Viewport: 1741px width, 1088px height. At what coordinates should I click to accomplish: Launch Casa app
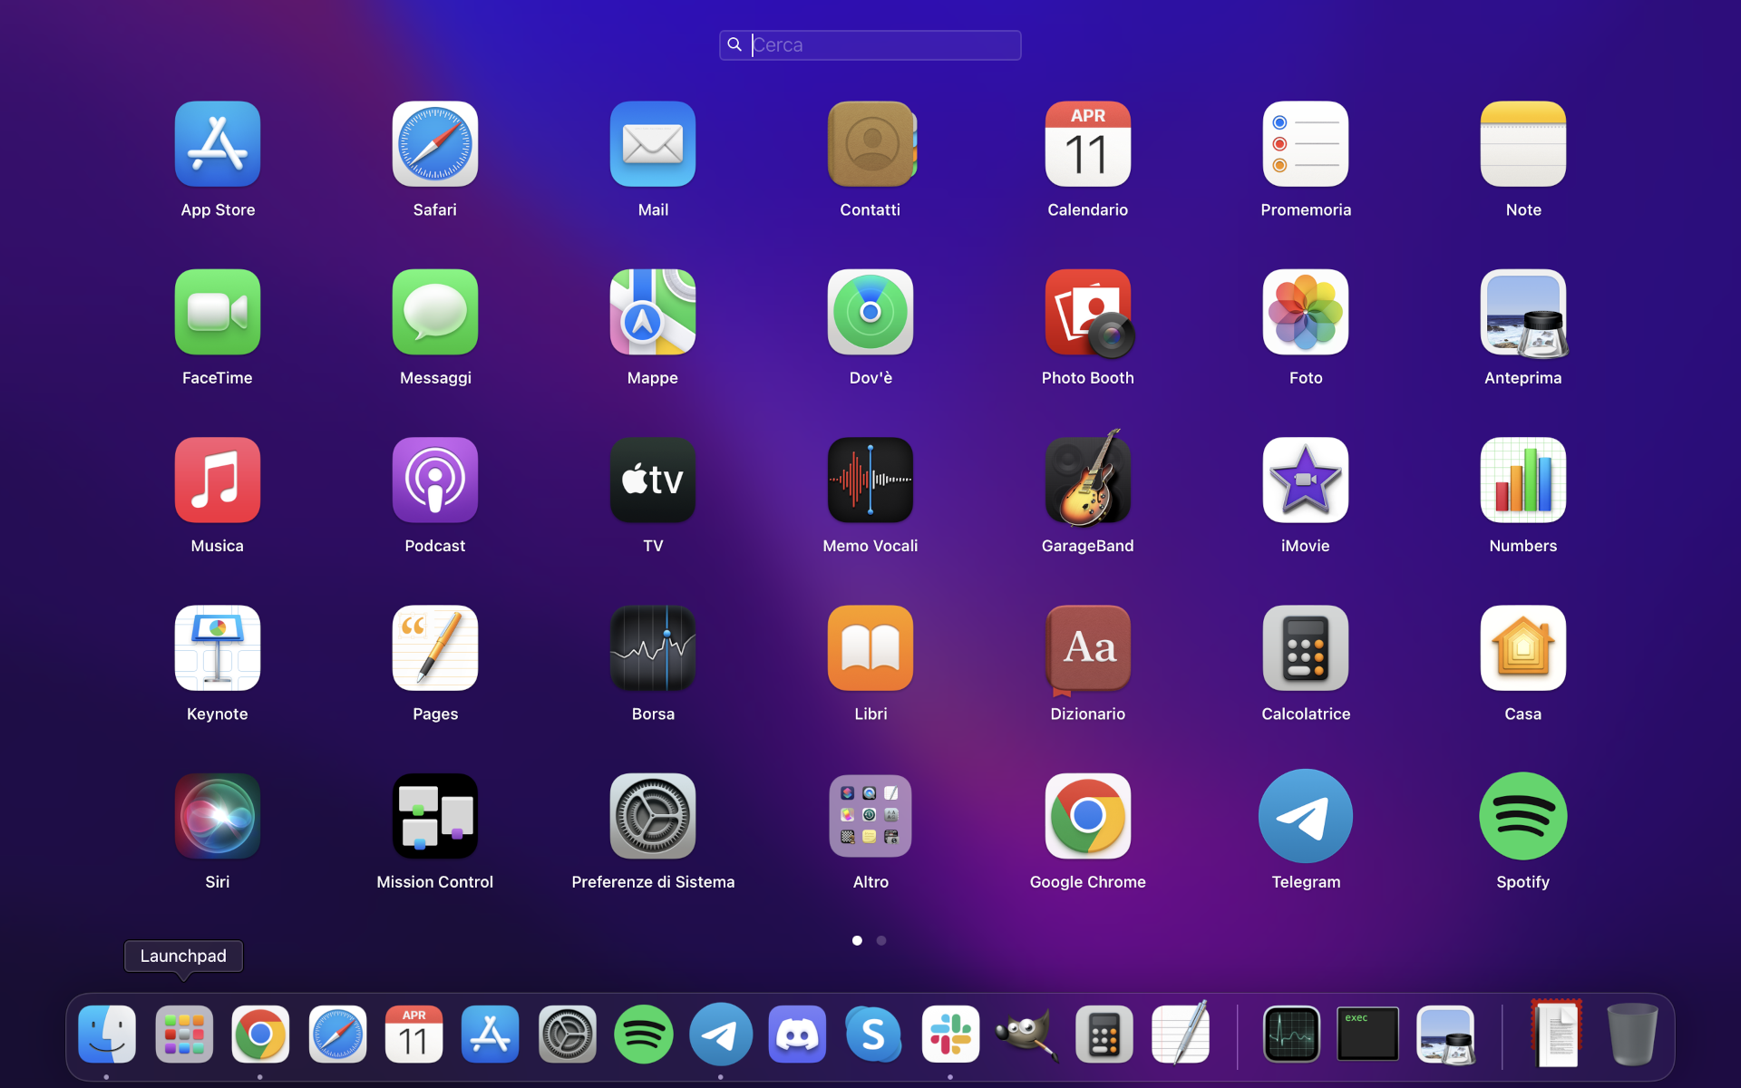(1523, 648)
